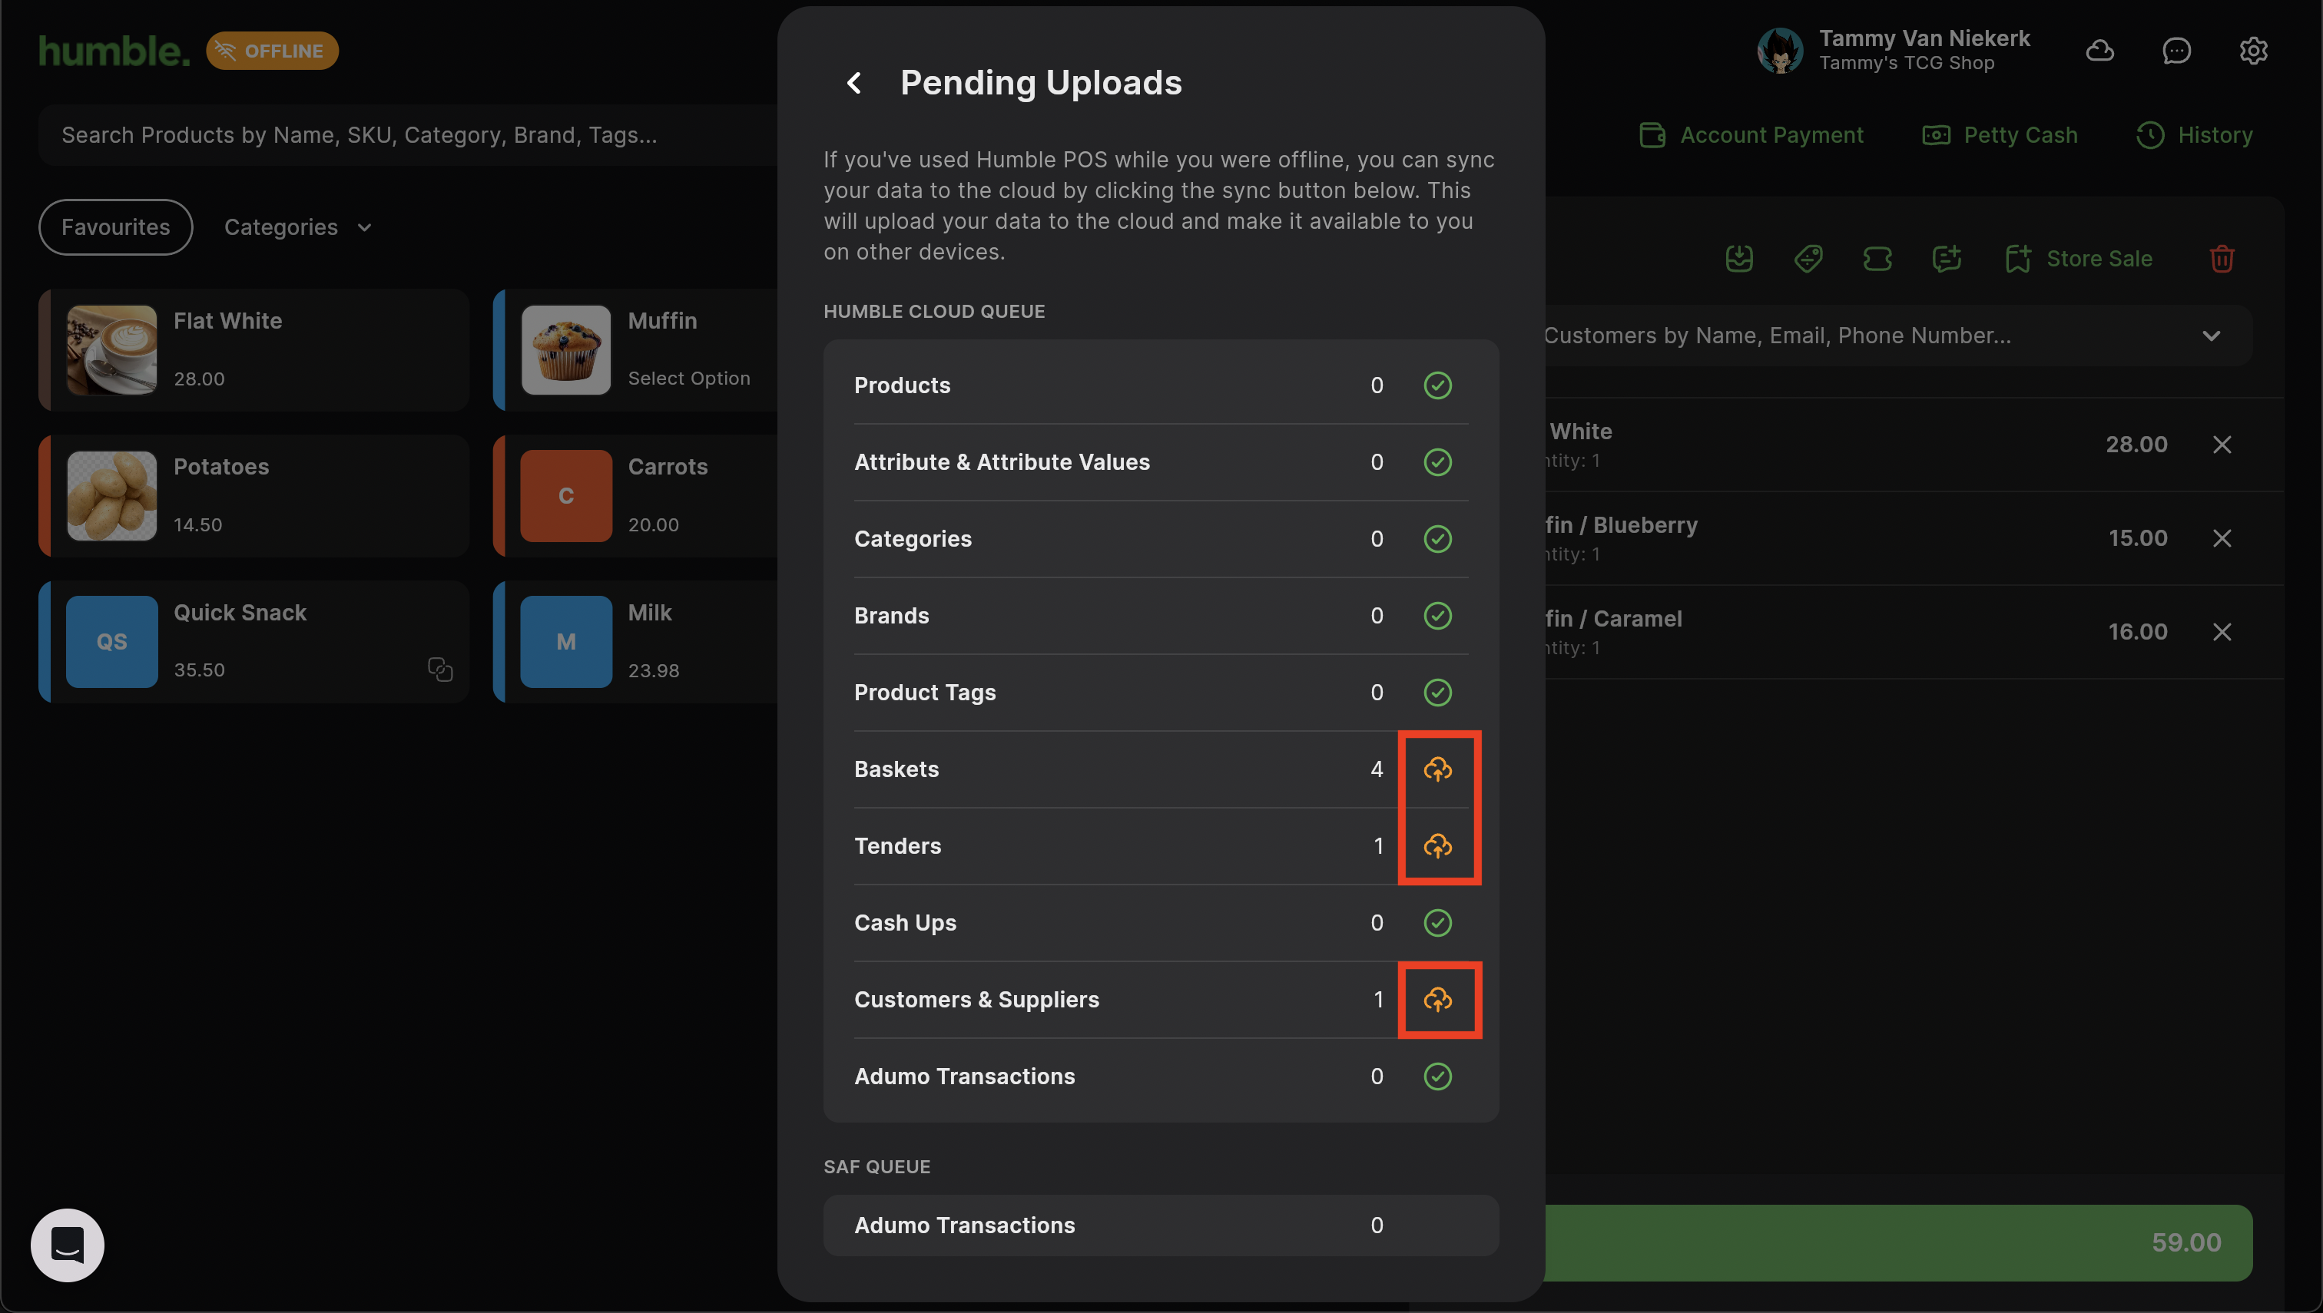Select the Favourites tab
The image size is (2323, 1313).
coord(115,227)
